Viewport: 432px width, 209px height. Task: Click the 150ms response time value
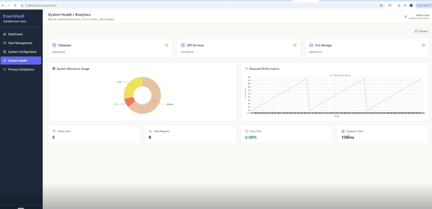[x=348, y=137]
